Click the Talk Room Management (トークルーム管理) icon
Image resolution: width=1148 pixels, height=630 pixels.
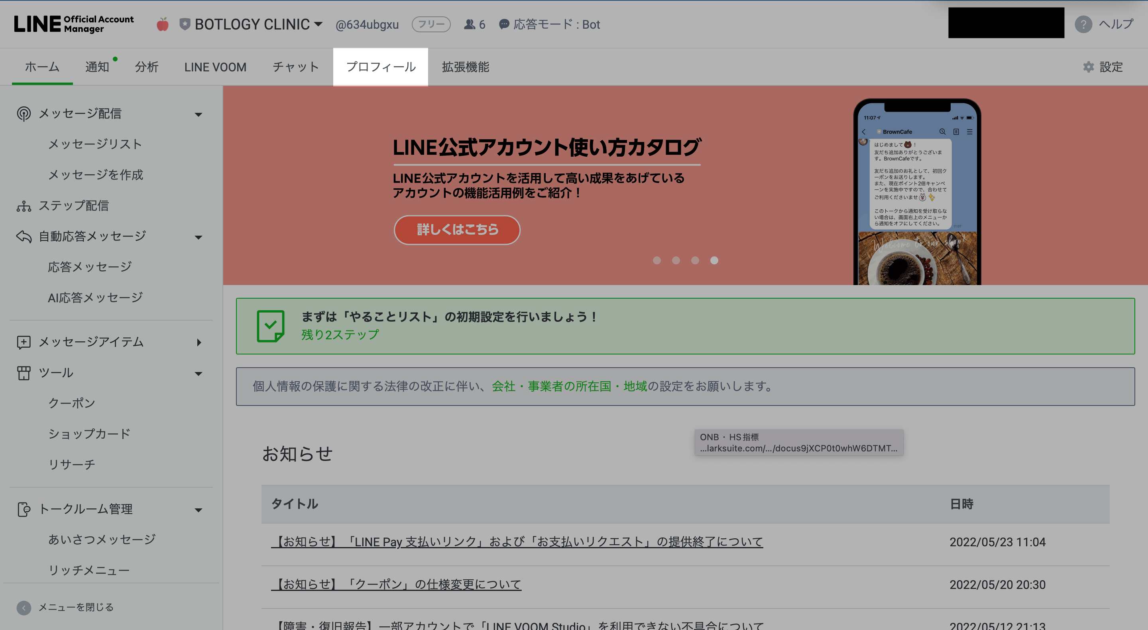(x=24, y=509)
